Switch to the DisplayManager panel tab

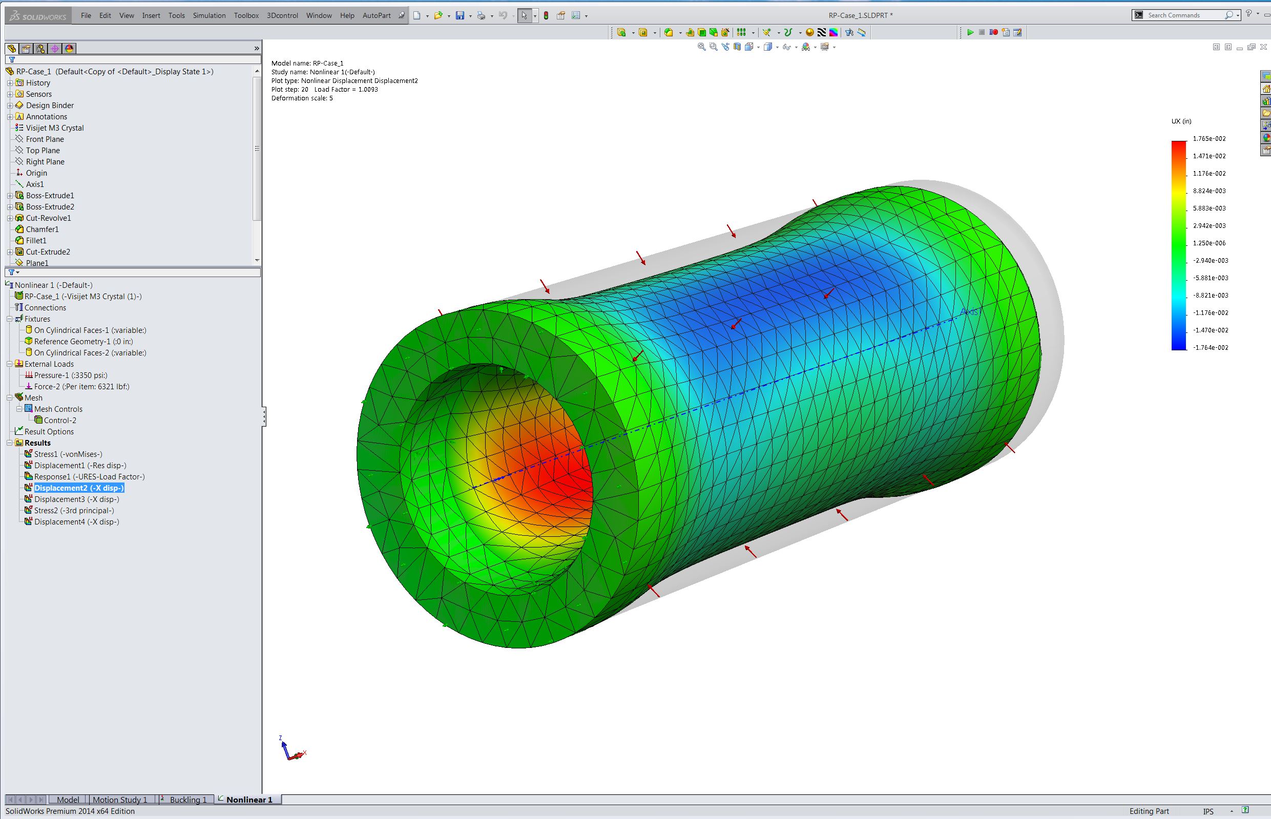click(69, 48)
